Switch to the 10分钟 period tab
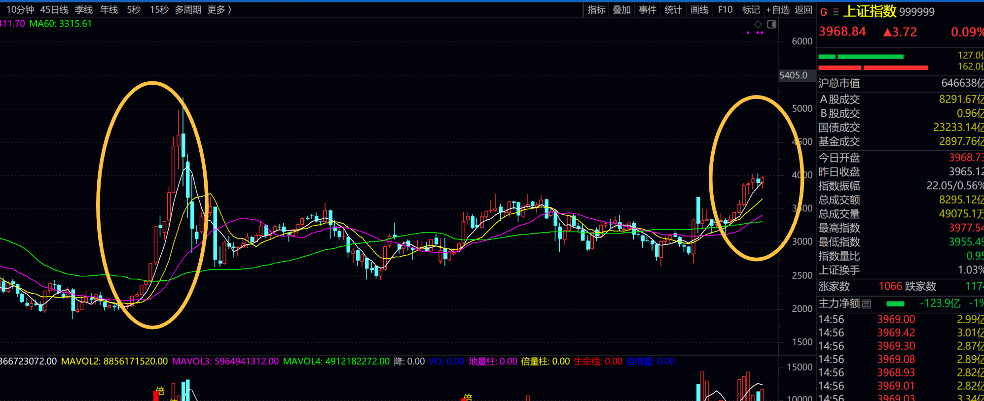Viewport: 984px width, 401px height. [20, 10]
